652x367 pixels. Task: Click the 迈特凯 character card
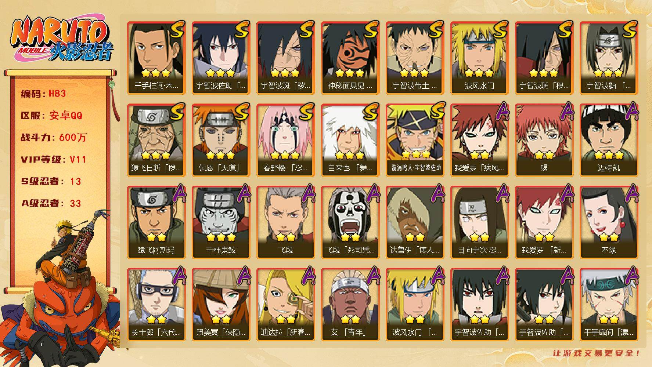tap(609, 140)
